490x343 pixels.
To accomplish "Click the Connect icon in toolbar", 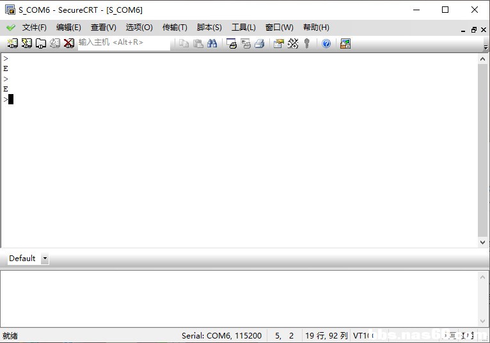I will click(x=12, y=44).
